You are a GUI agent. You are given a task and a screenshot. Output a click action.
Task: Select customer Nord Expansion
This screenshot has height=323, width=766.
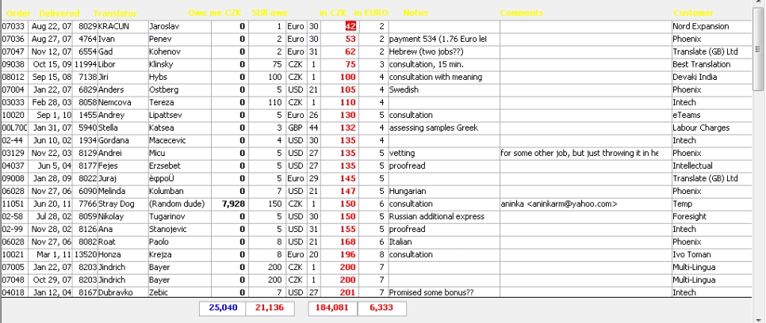[x=700, y=26]
